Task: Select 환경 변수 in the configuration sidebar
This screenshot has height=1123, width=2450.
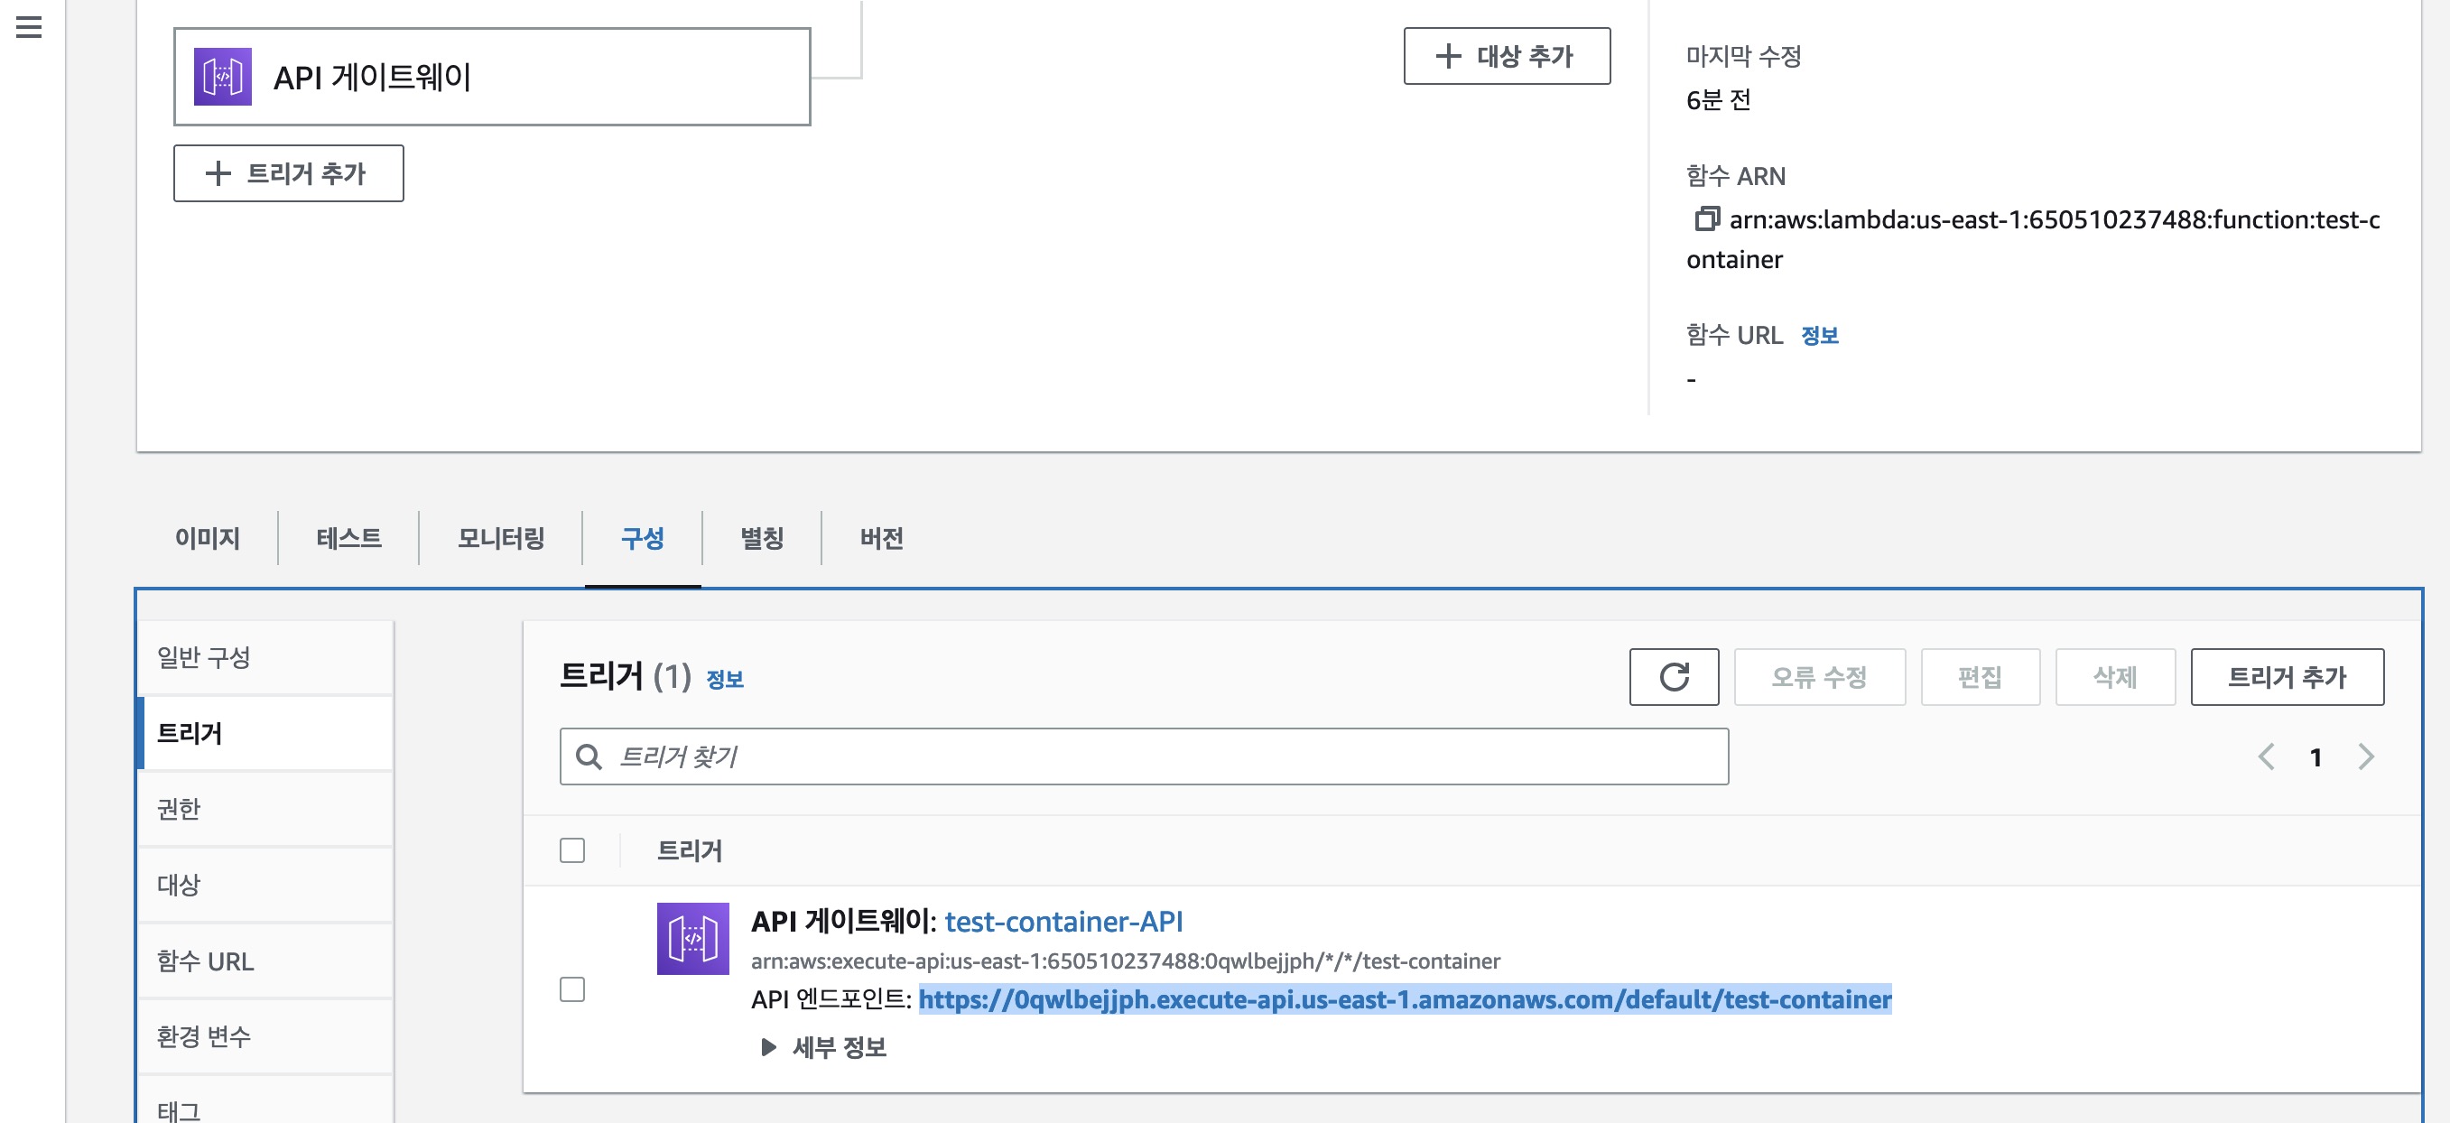Action: [203, 1035]
